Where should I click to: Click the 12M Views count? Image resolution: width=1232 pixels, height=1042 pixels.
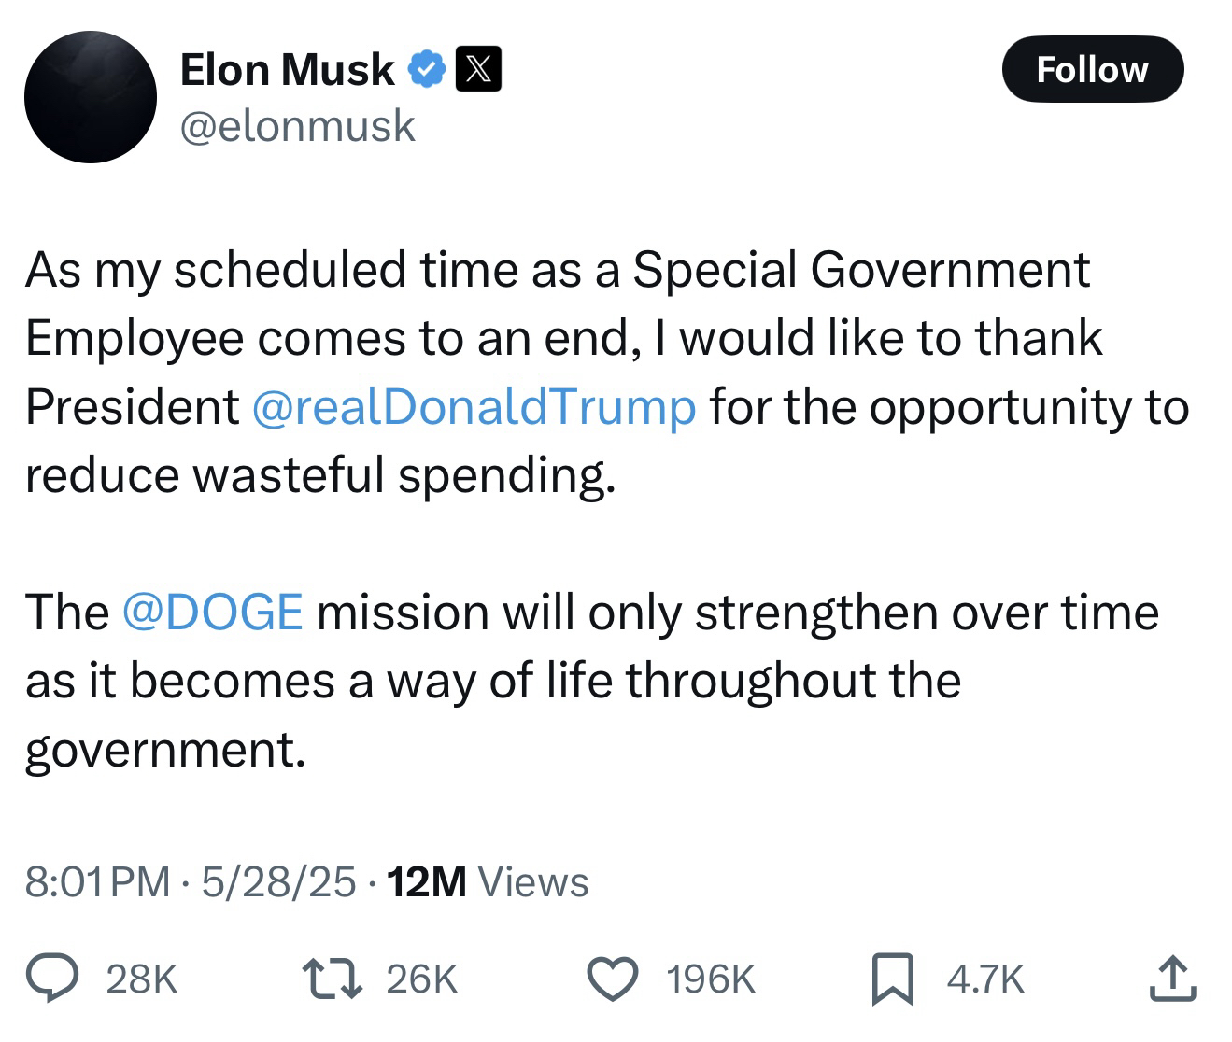pyautogui.click(x=486, y=881)
